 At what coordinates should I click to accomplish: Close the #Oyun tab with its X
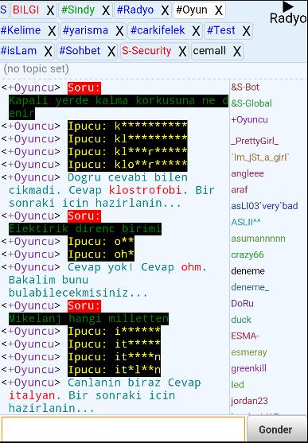pyautogui.click(x=218, y=10)
